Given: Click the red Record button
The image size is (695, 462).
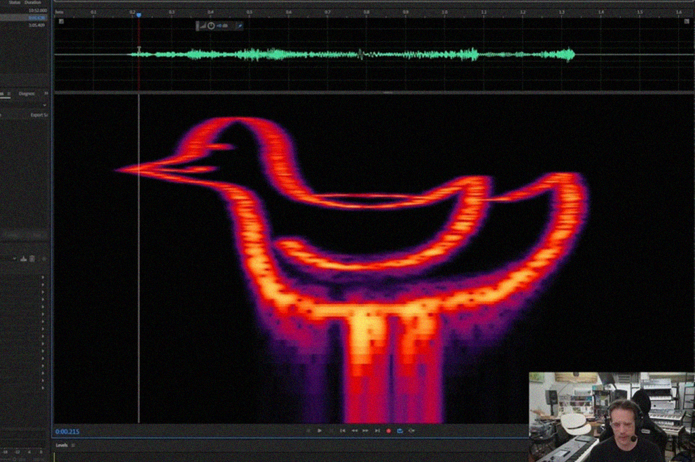Looking at the screenshot, I should point(389,431).
